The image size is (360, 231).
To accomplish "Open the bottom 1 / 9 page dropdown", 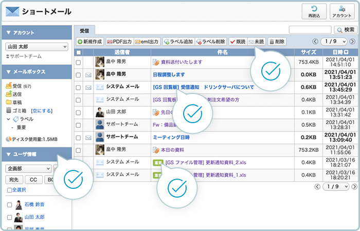I will coord(336,186).
